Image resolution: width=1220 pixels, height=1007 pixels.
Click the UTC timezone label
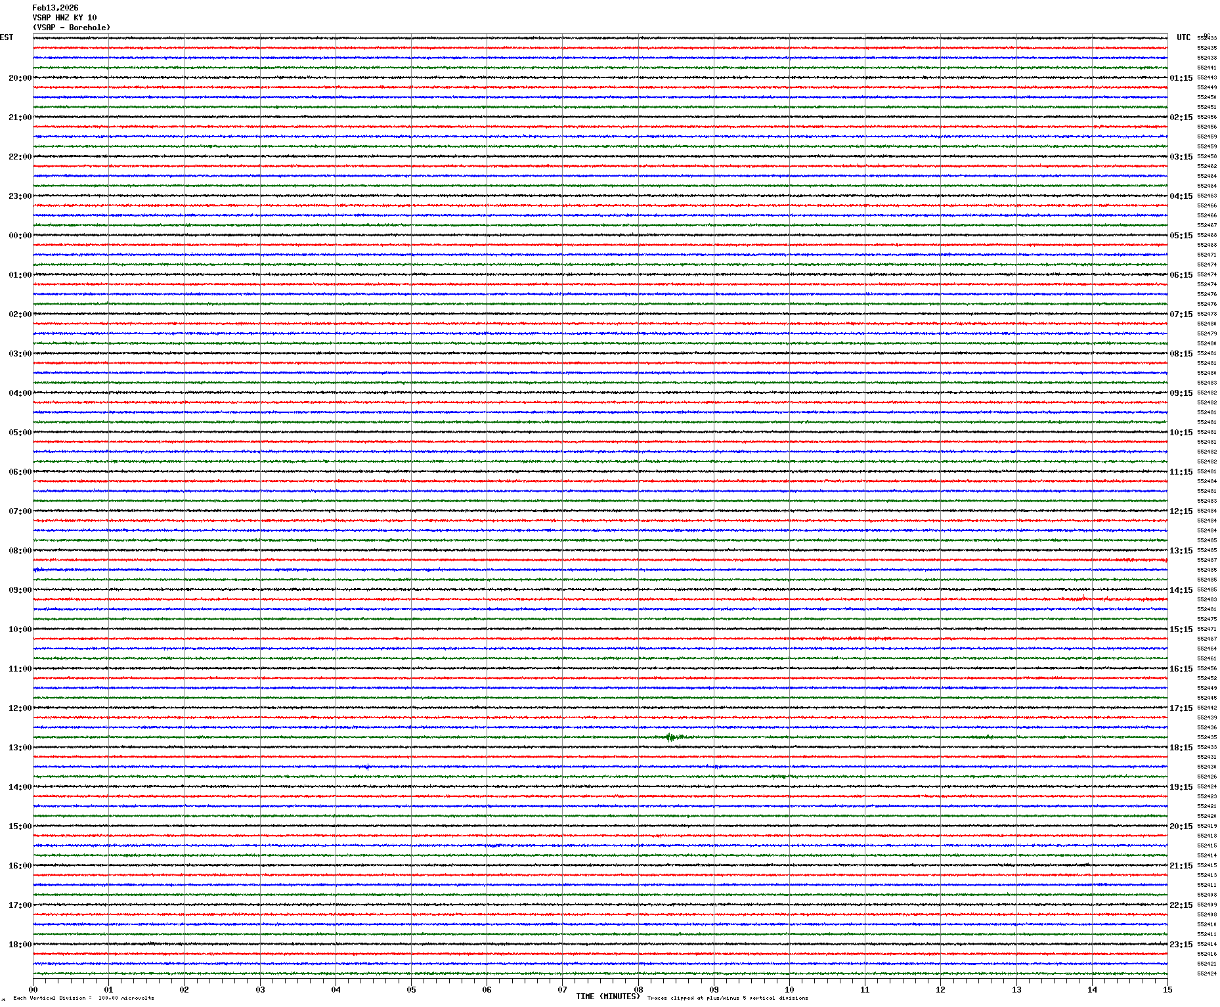pos(1183,37)
